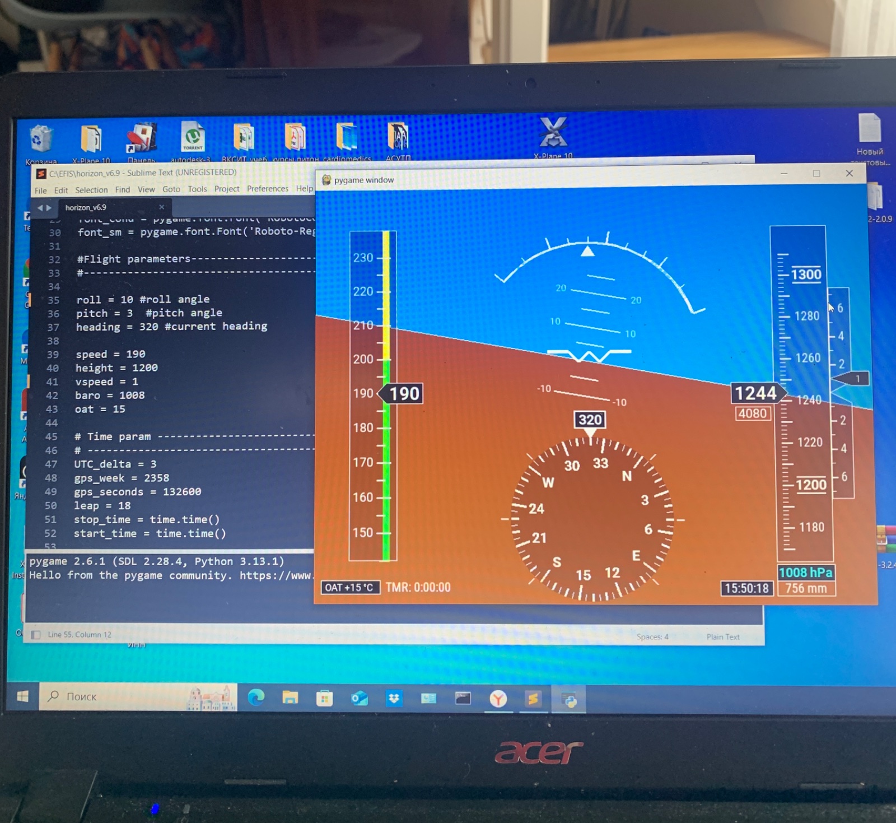Click the X-Plane 10 application shortcut
Screen dimensions: 896x823
[553, 134]
